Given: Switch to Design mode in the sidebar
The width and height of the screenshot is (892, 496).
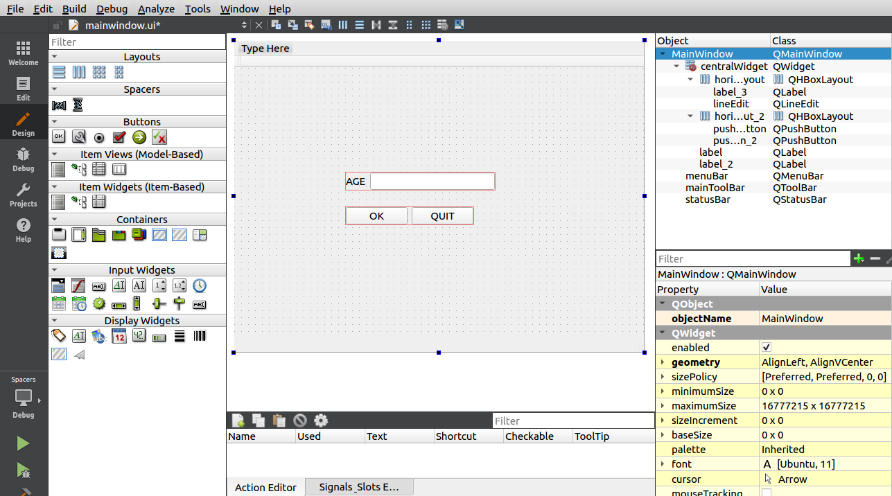Looking at the screenshot, I should (23, 124).
